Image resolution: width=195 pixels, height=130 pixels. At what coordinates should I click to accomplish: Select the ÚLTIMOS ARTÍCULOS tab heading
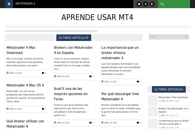click(74, 38)
